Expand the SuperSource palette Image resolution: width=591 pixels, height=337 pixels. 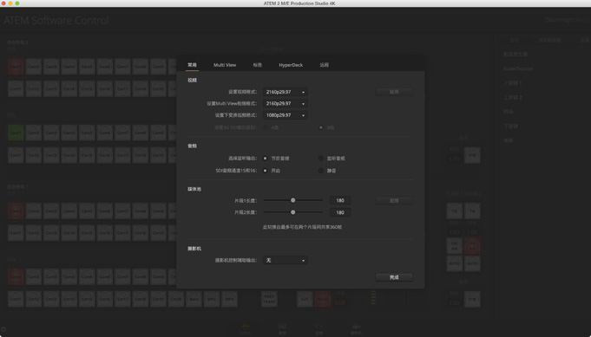pos(518,68)
